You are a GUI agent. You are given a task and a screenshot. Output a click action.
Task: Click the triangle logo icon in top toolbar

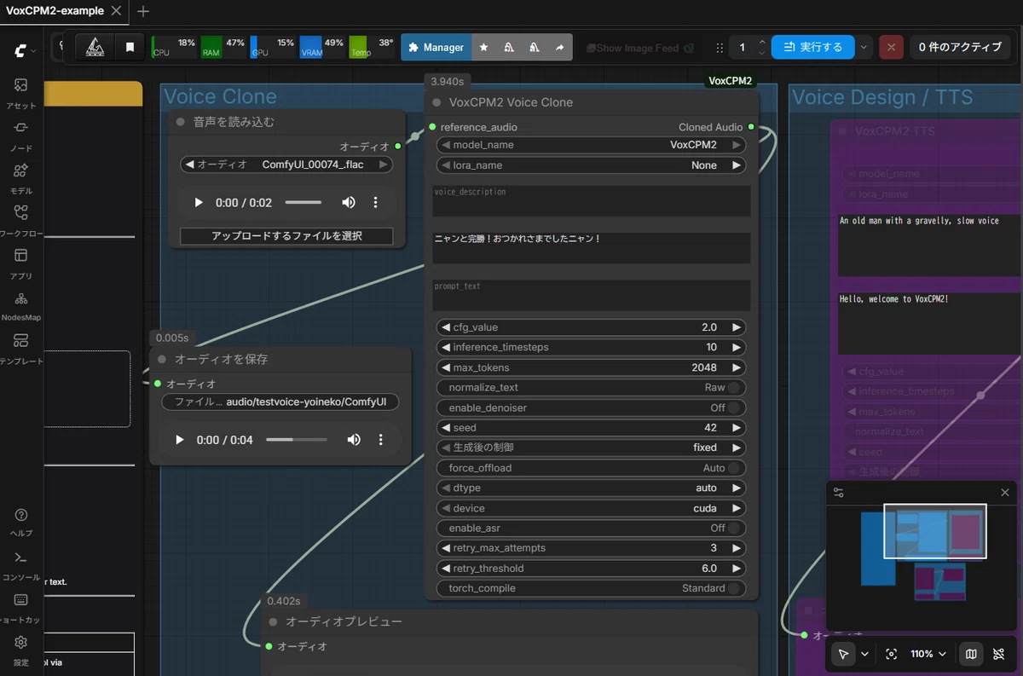click(x=95, y=48)
